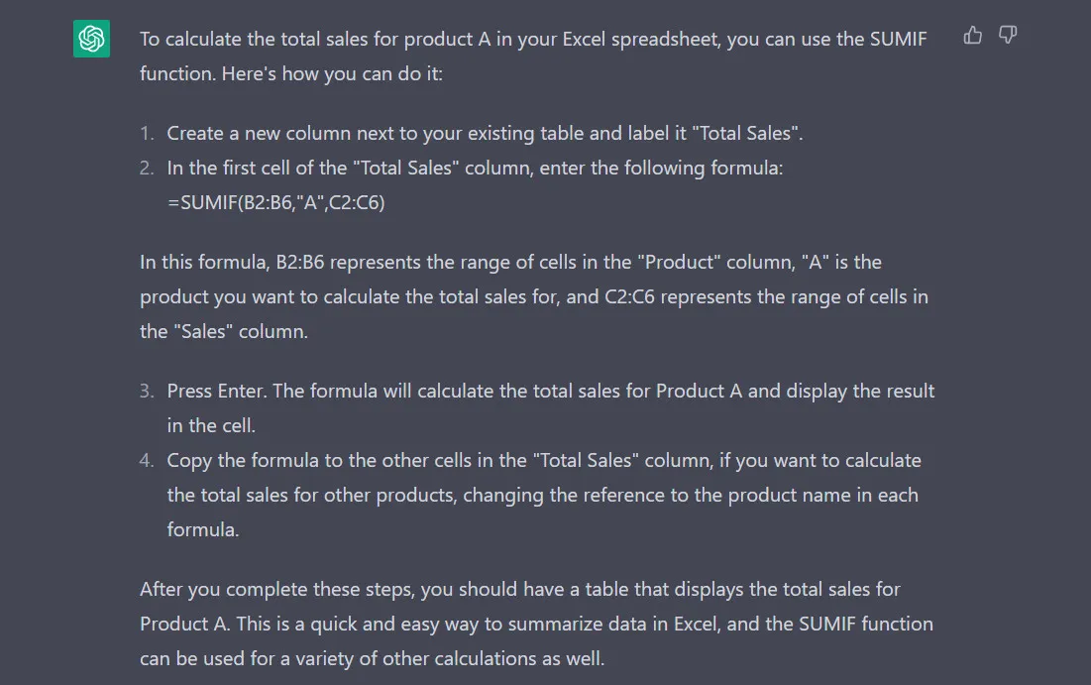Image resolution: width=1091 pixels, height=685 pixels.
Task: Click the thumbs down feedback icon
Action: click(1008, 36)
